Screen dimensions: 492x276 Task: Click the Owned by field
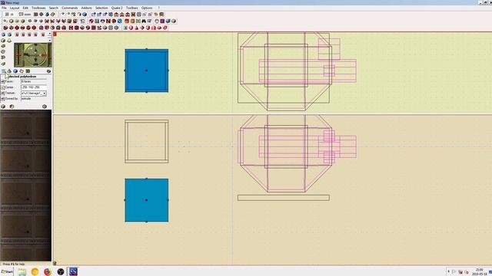tap(34, 99)
